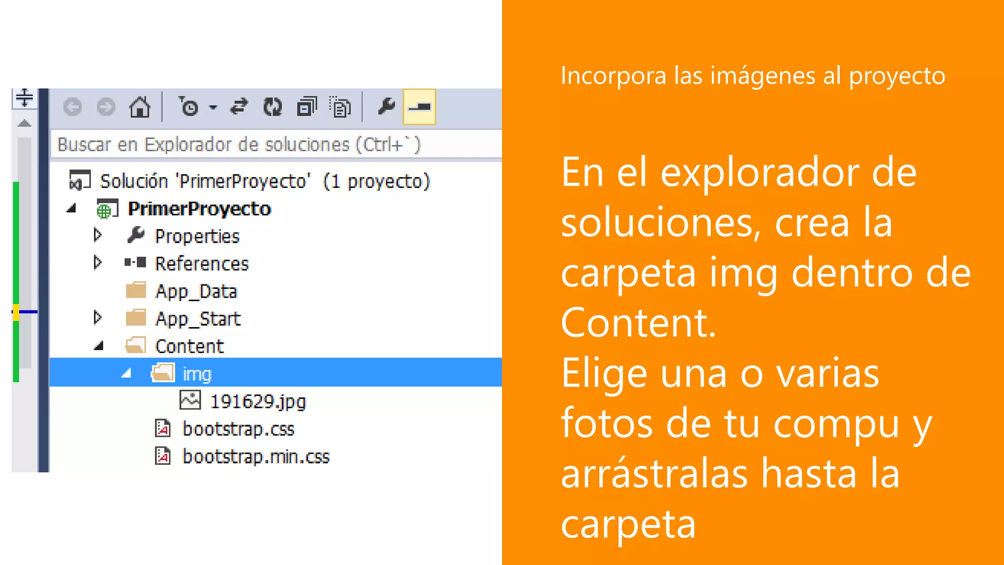Click the App_Data folder icon
Viewport: 1004px width, 565px height.
click(x=136, y=290)
